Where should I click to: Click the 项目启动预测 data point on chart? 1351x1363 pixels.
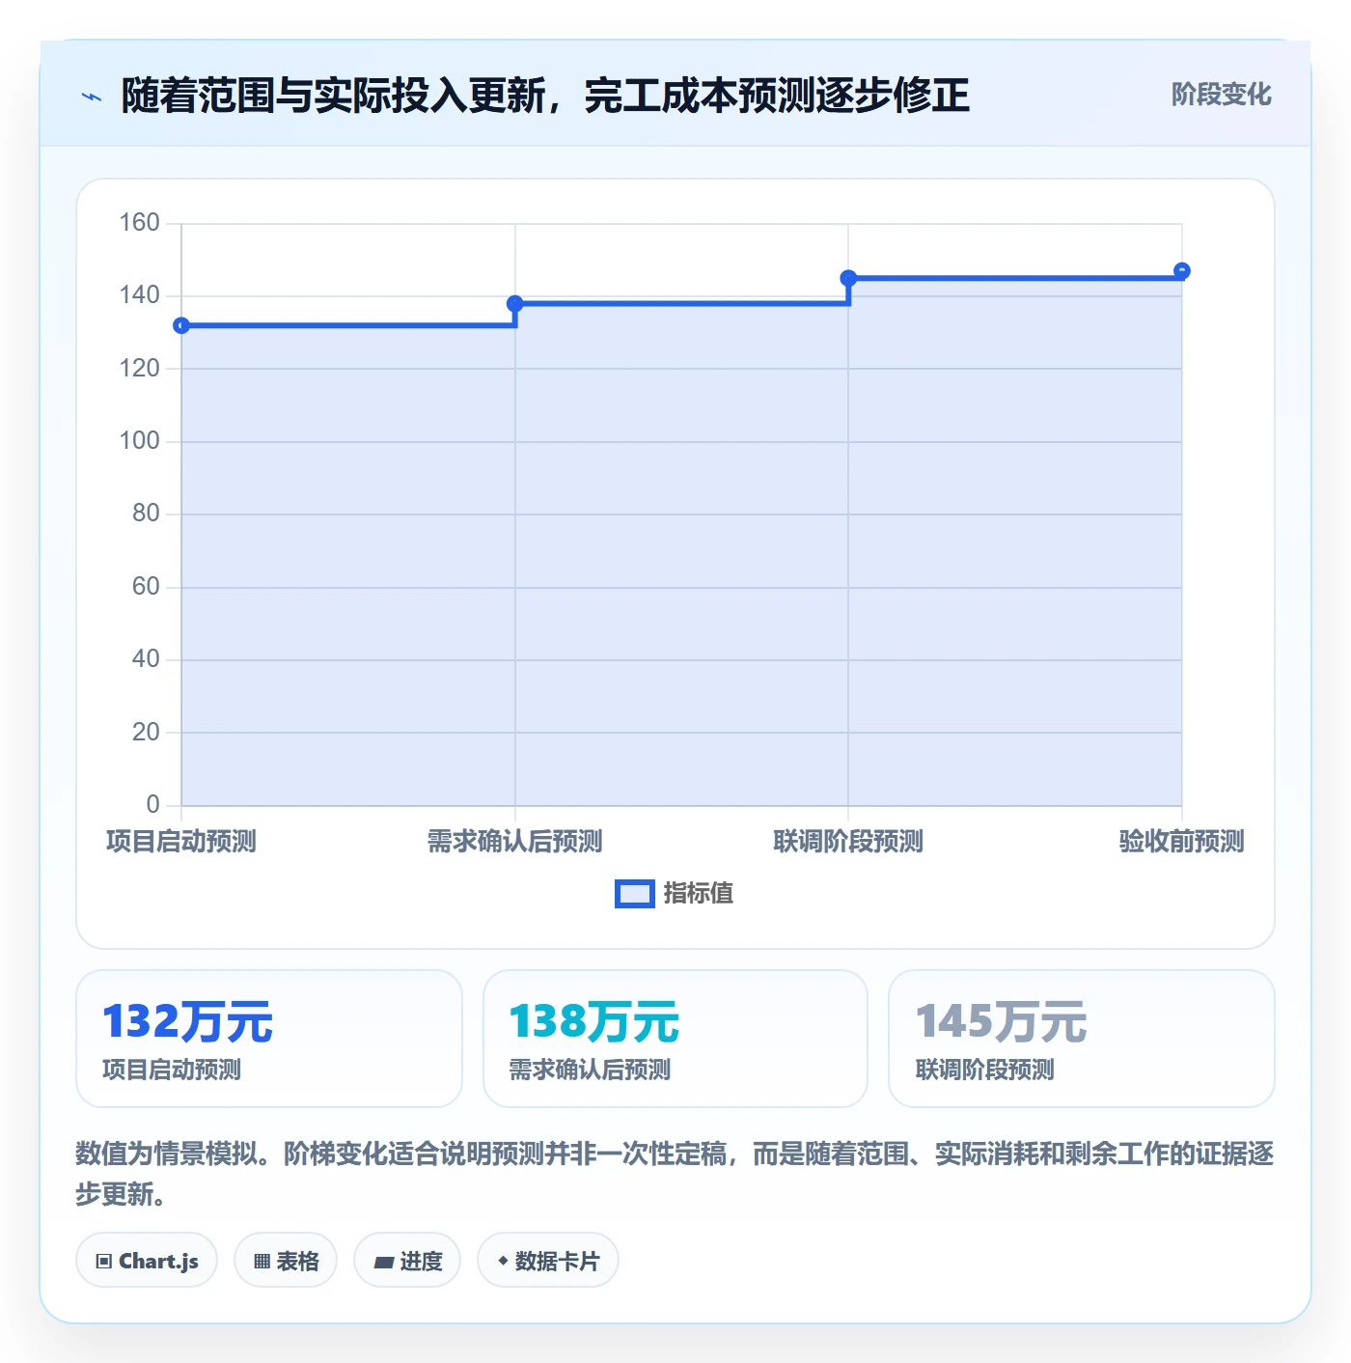point(181,325)
